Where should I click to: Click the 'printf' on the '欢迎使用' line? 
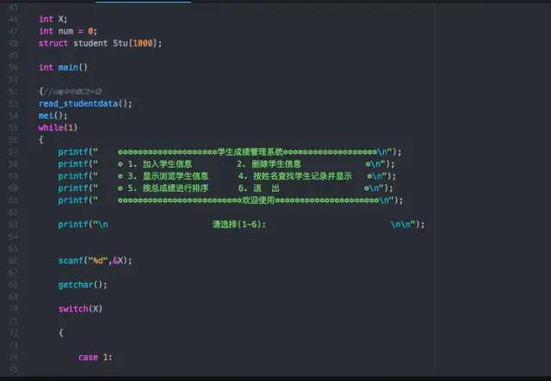(x=73, y=200)
